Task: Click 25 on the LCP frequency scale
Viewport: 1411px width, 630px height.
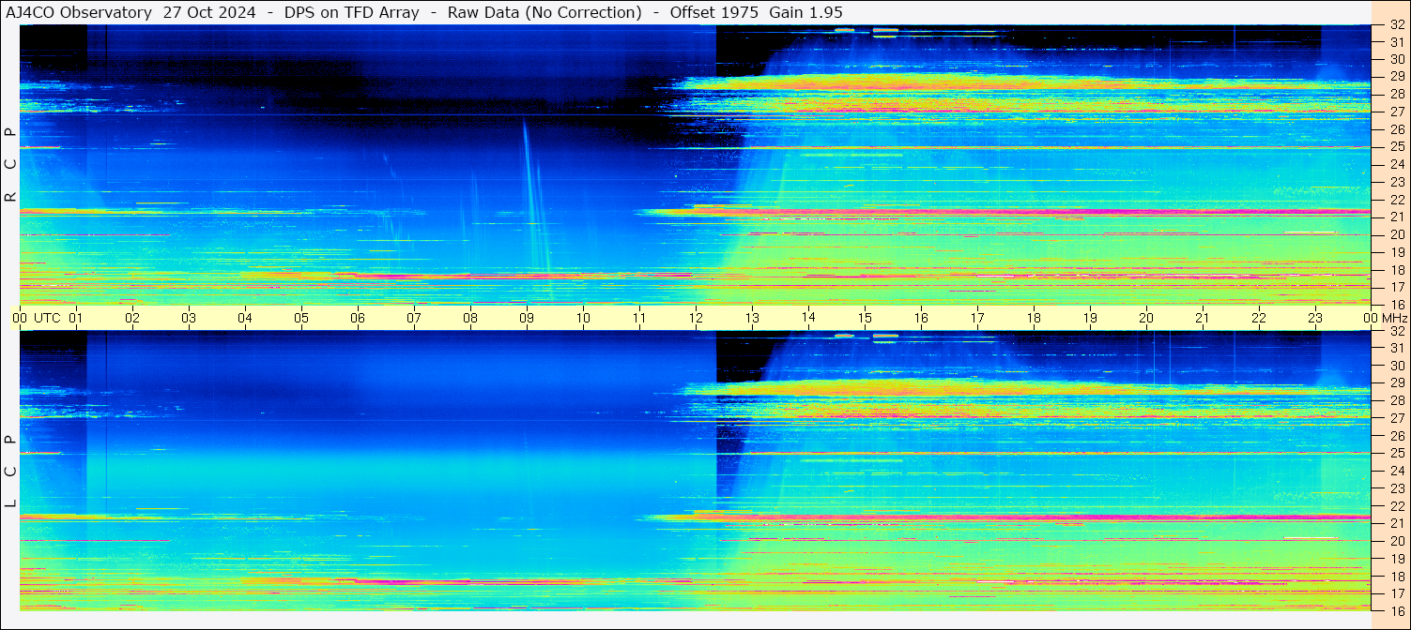Action: [x=1397, y=454]
